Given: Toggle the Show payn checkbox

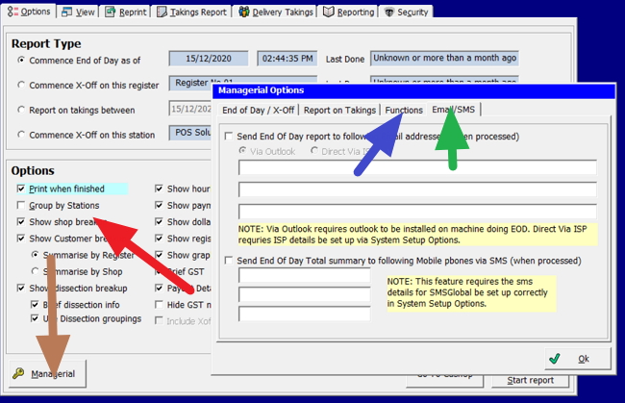Looking at the screenshot, I should click(x=159, y=205).
